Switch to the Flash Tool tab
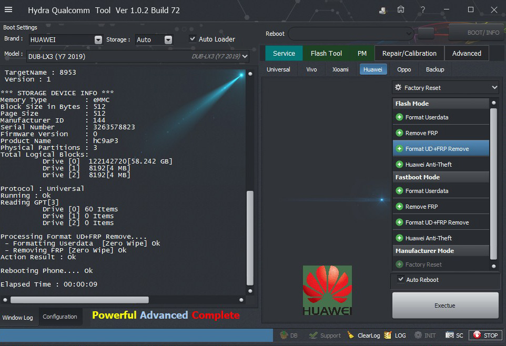 tap(326, 53)
